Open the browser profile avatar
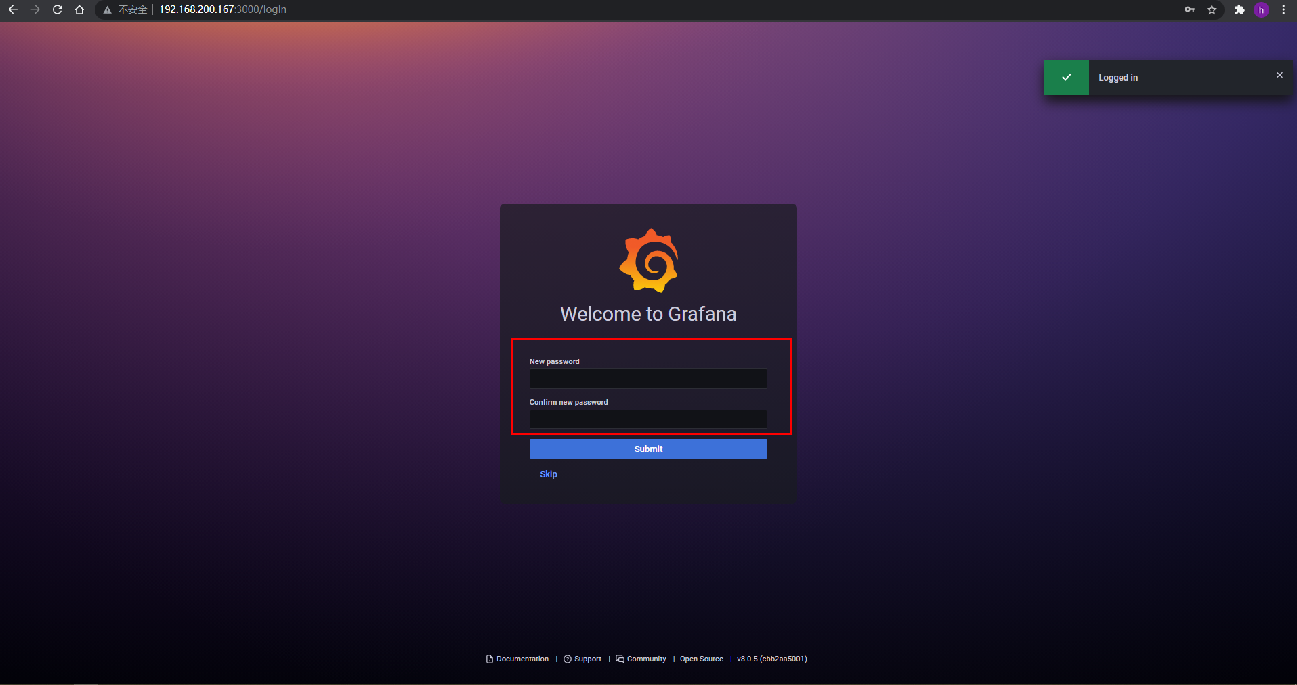 1261,9
